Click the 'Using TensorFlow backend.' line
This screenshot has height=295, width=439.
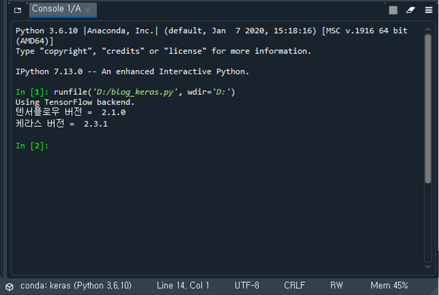(x=75, y=102)
